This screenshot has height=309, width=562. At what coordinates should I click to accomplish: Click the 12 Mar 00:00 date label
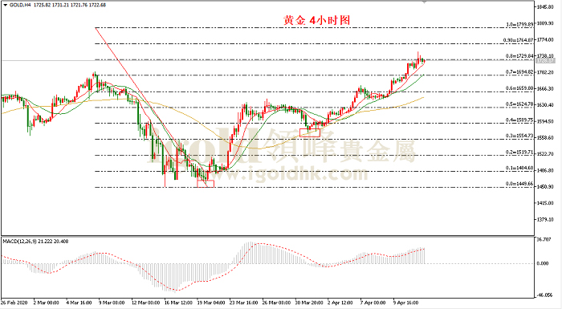tap(145, 303)
